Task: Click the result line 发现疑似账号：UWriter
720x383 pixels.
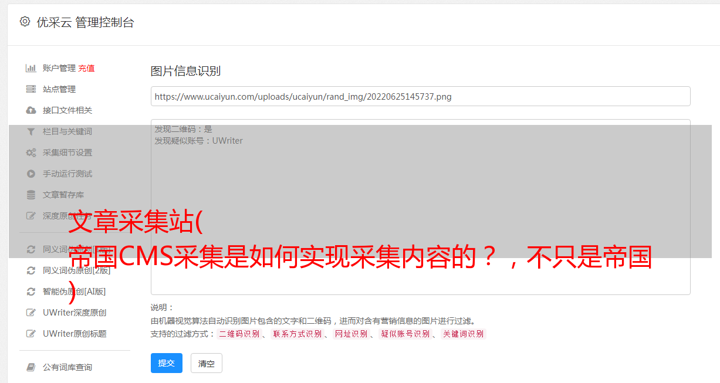Action: coord(199,141)
